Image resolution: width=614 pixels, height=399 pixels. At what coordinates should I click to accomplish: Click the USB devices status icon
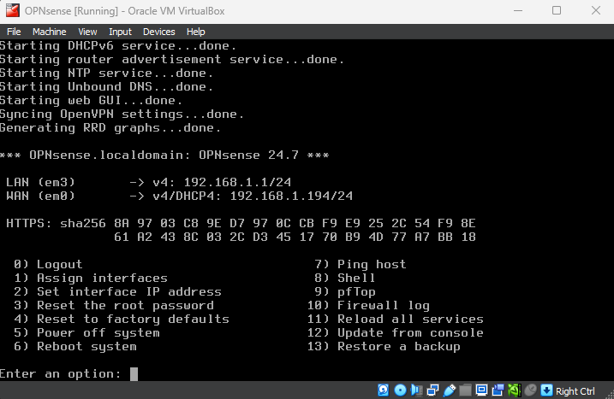tap(447, 390)
